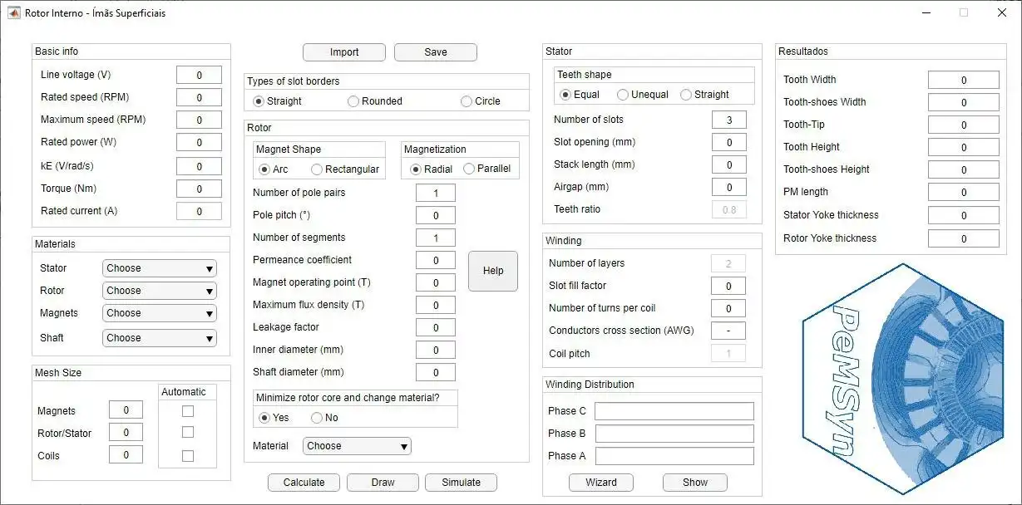
Task: Open the Stator material dropdown
Action: tap(160, 268)
